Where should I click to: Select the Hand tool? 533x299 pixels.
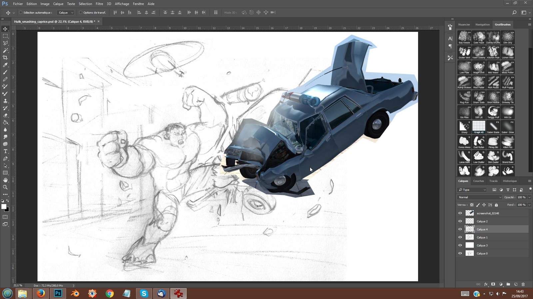pyautogui.click(x=5, y=180)
